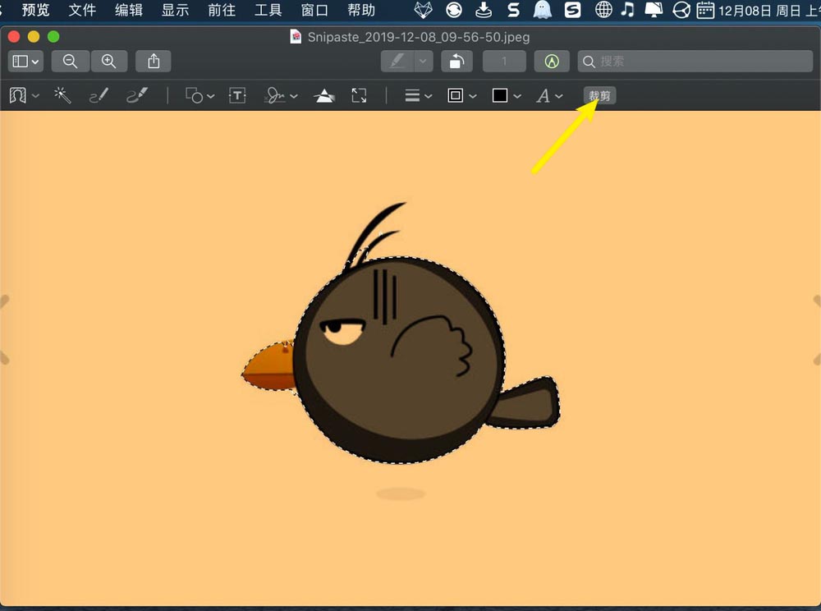The width and height of the screenshot is (821, 611).
Task: Click the 裁剪 crop button
Action: [x=599, y=95]
